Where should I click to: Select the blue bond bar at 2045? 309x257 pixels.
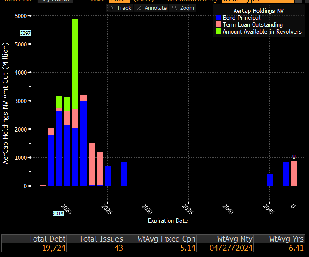coord(270,180)
